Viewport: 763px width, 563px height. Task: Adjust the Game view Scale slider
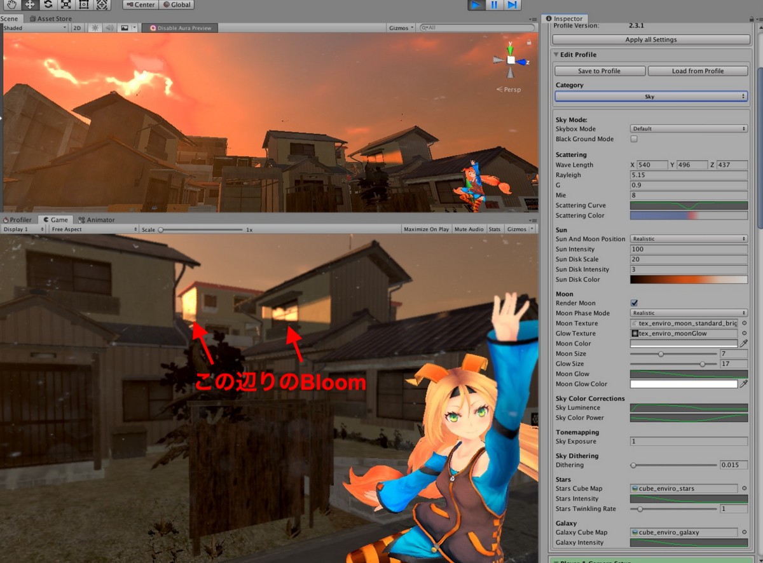200,229
